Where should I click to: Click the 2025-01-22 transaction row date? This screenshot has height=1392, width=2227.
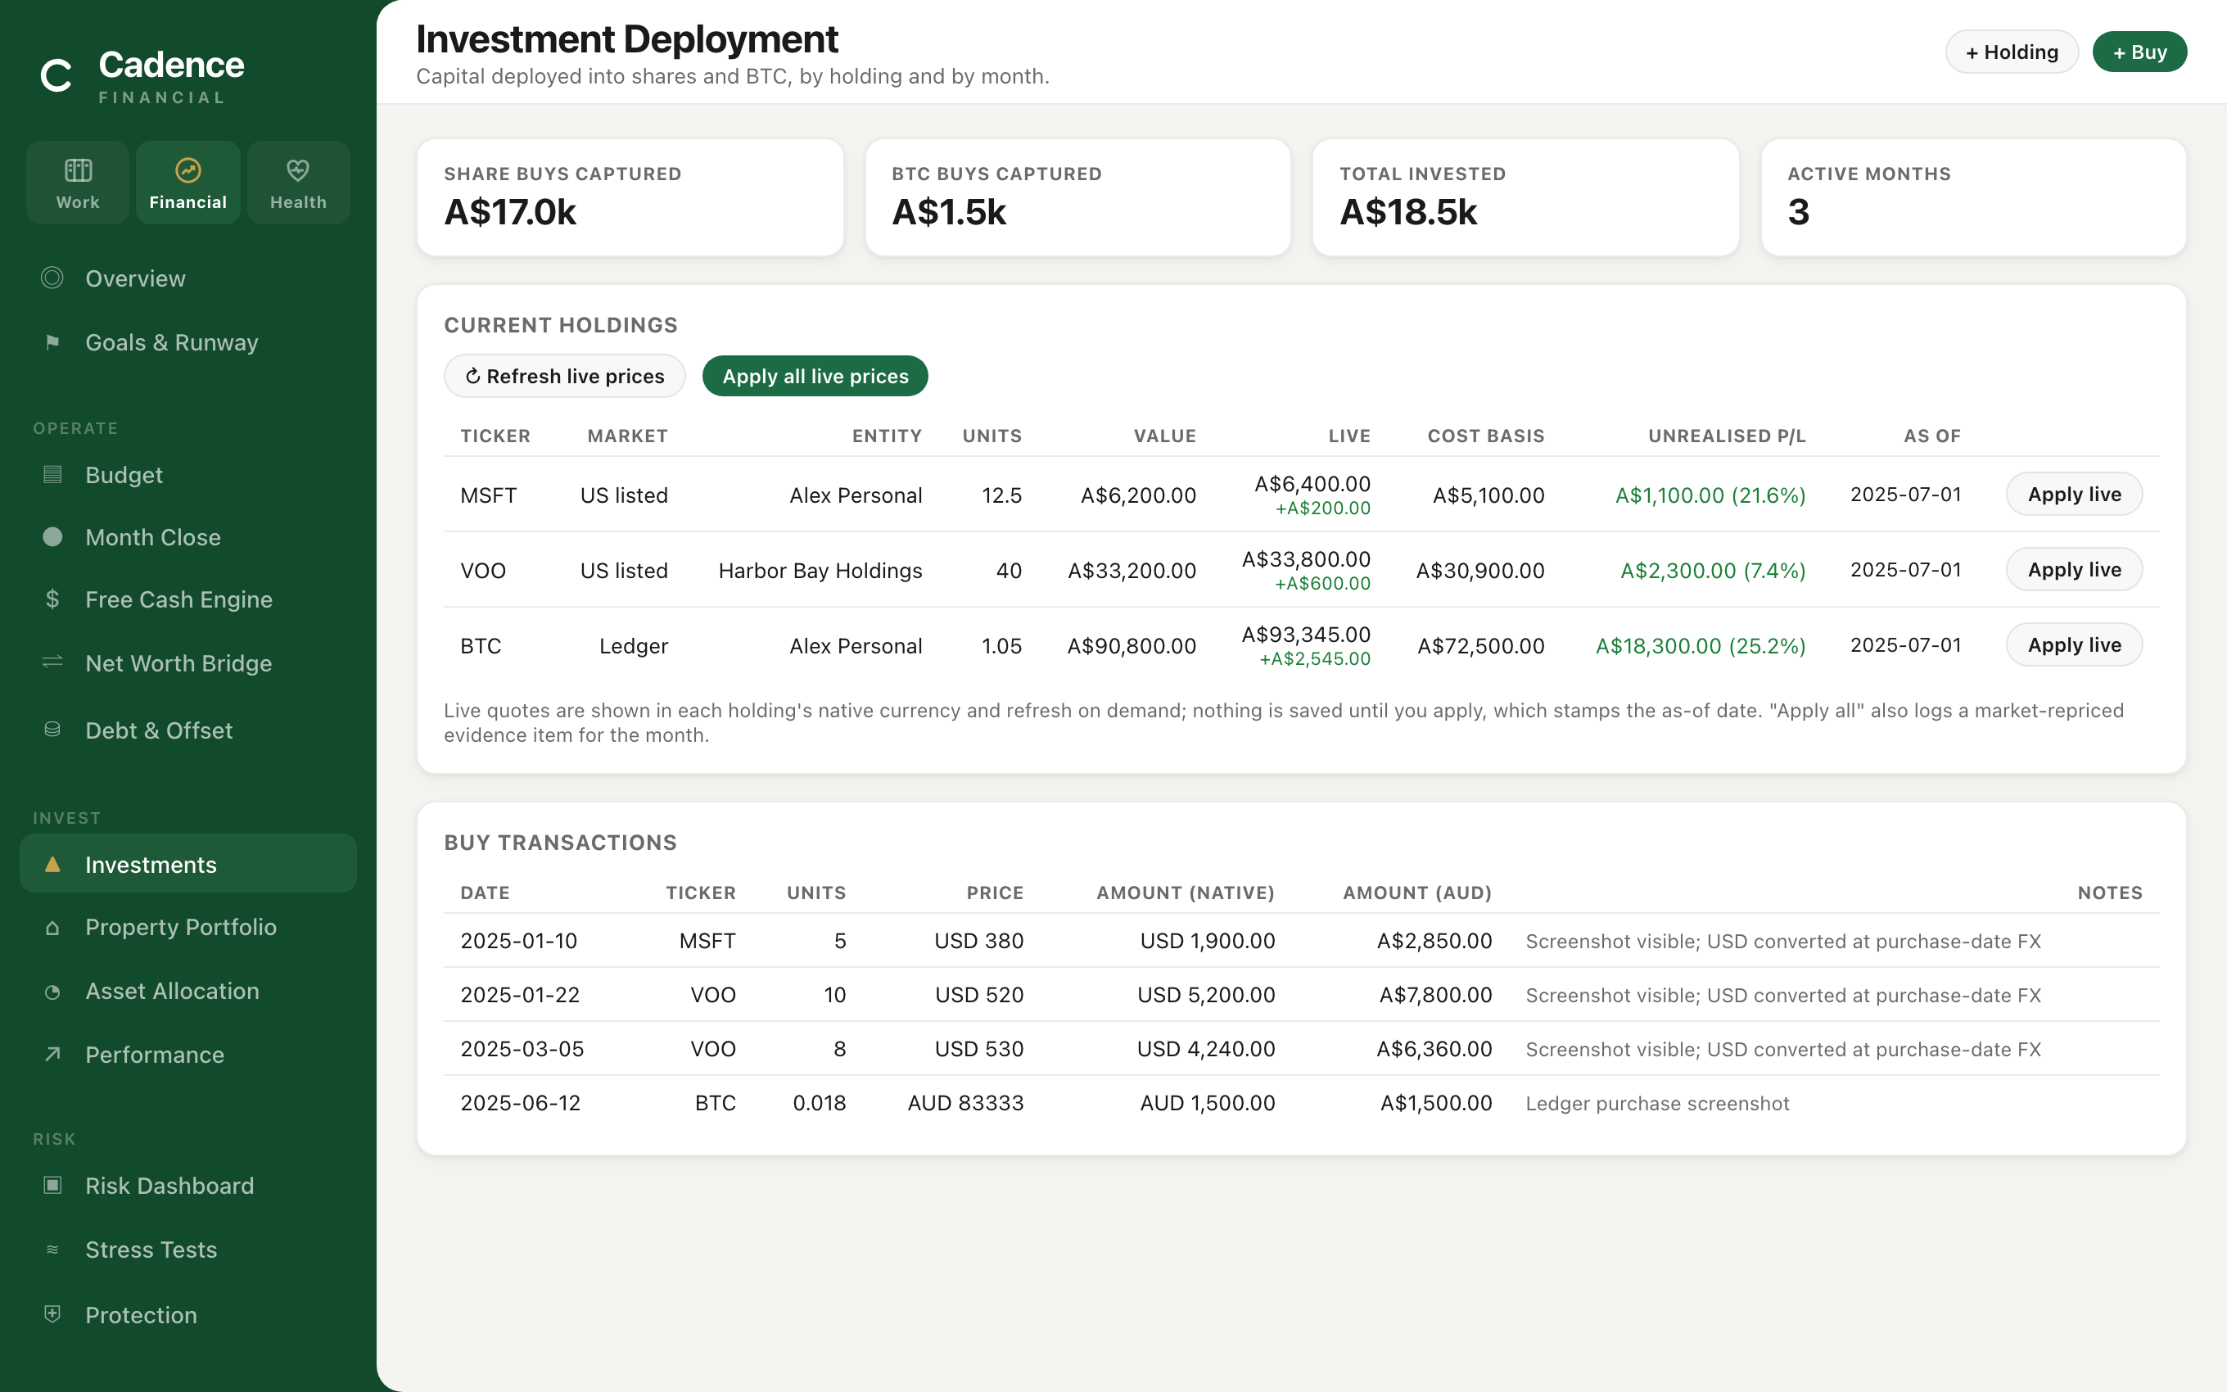520,995
